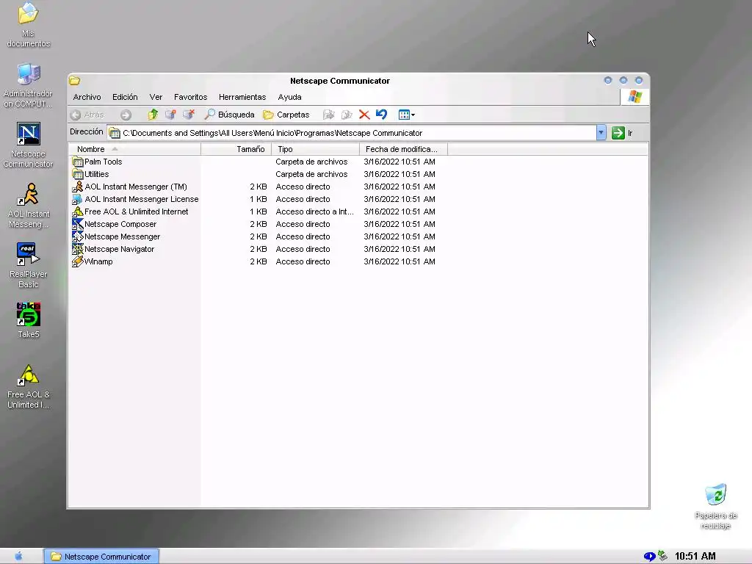Sort by the Nombre column header
The height and width of the screenshot is (564, 752).
(x=135, y=149)
